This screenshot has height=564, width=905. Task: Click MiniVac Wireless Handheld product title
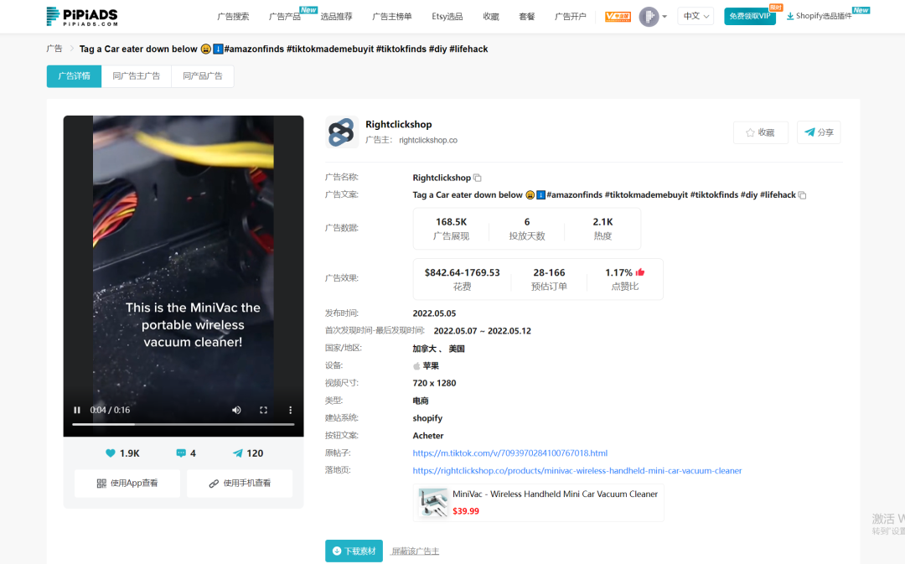556,494
